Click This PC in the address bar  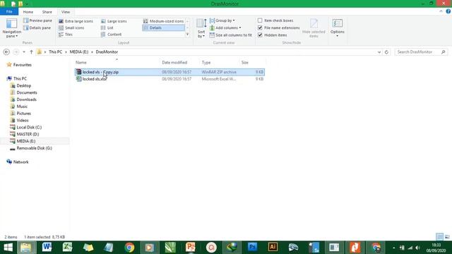55,52
